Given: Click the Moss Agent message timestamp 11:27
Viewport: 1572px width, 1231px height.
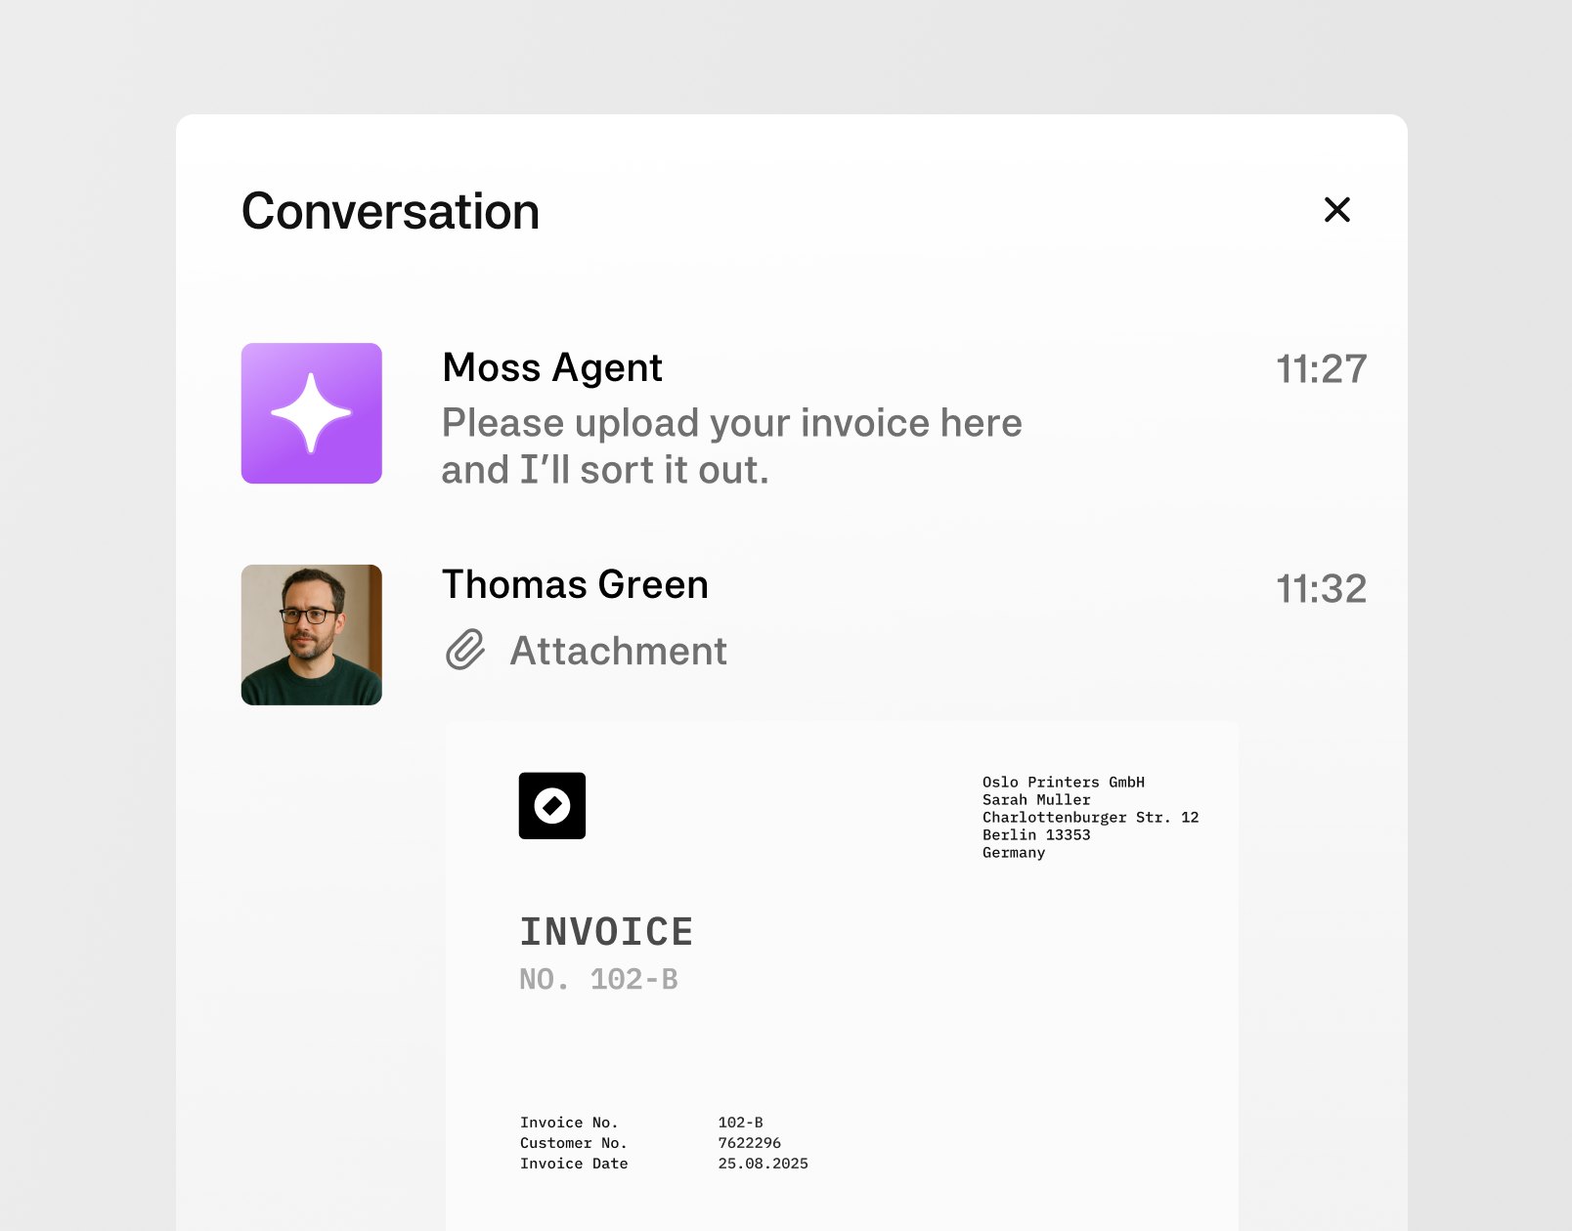Looking at the screenshot, I should 1322,369.
